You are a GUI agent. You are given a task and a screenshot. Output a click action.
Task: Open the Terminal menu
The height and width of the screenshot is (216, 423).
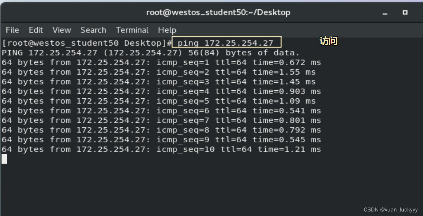132,30
